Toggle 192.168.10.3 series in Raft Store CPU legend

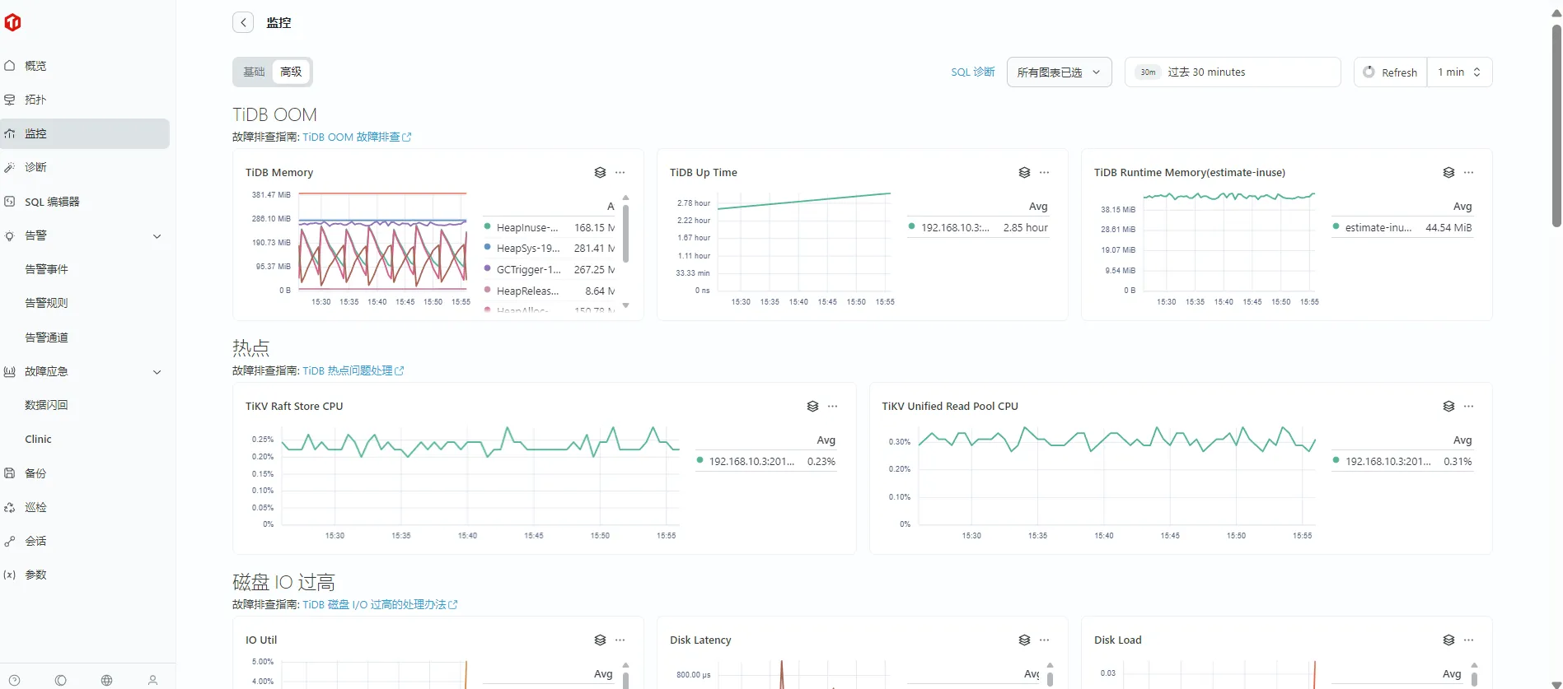[x=766, y=461]
